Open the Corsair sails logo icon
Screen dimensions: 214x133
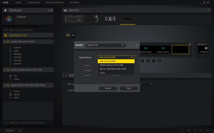pos(207,130)
